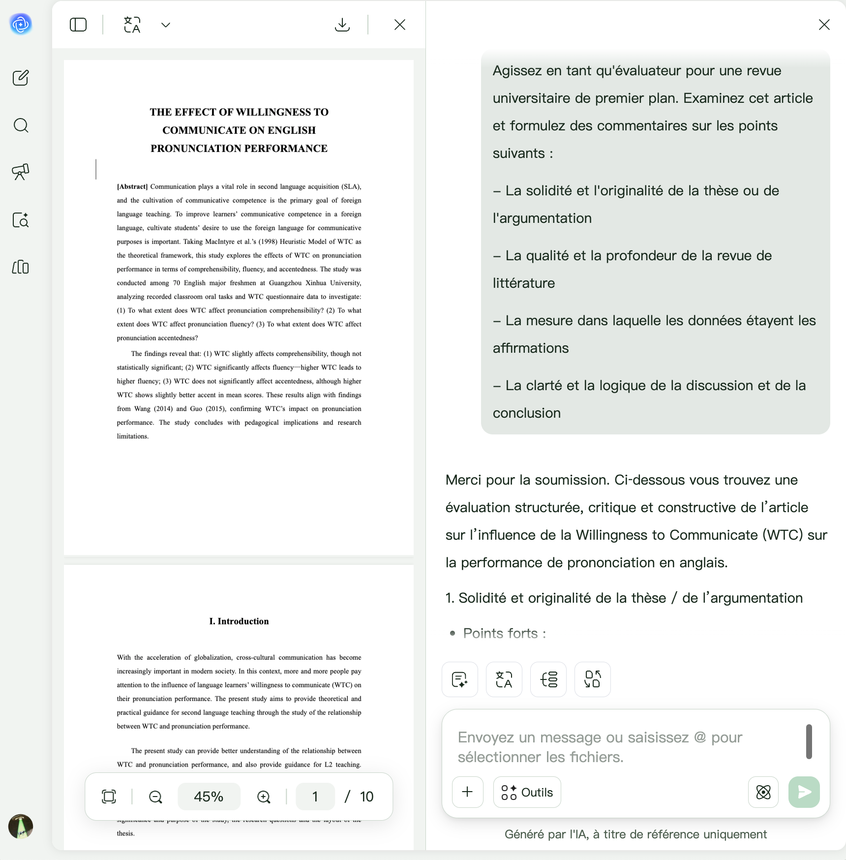Image resolution: width=846 pixels, height=860 pixels.
Task: Click the message box scrollbar handle
Action: [809, 741]
